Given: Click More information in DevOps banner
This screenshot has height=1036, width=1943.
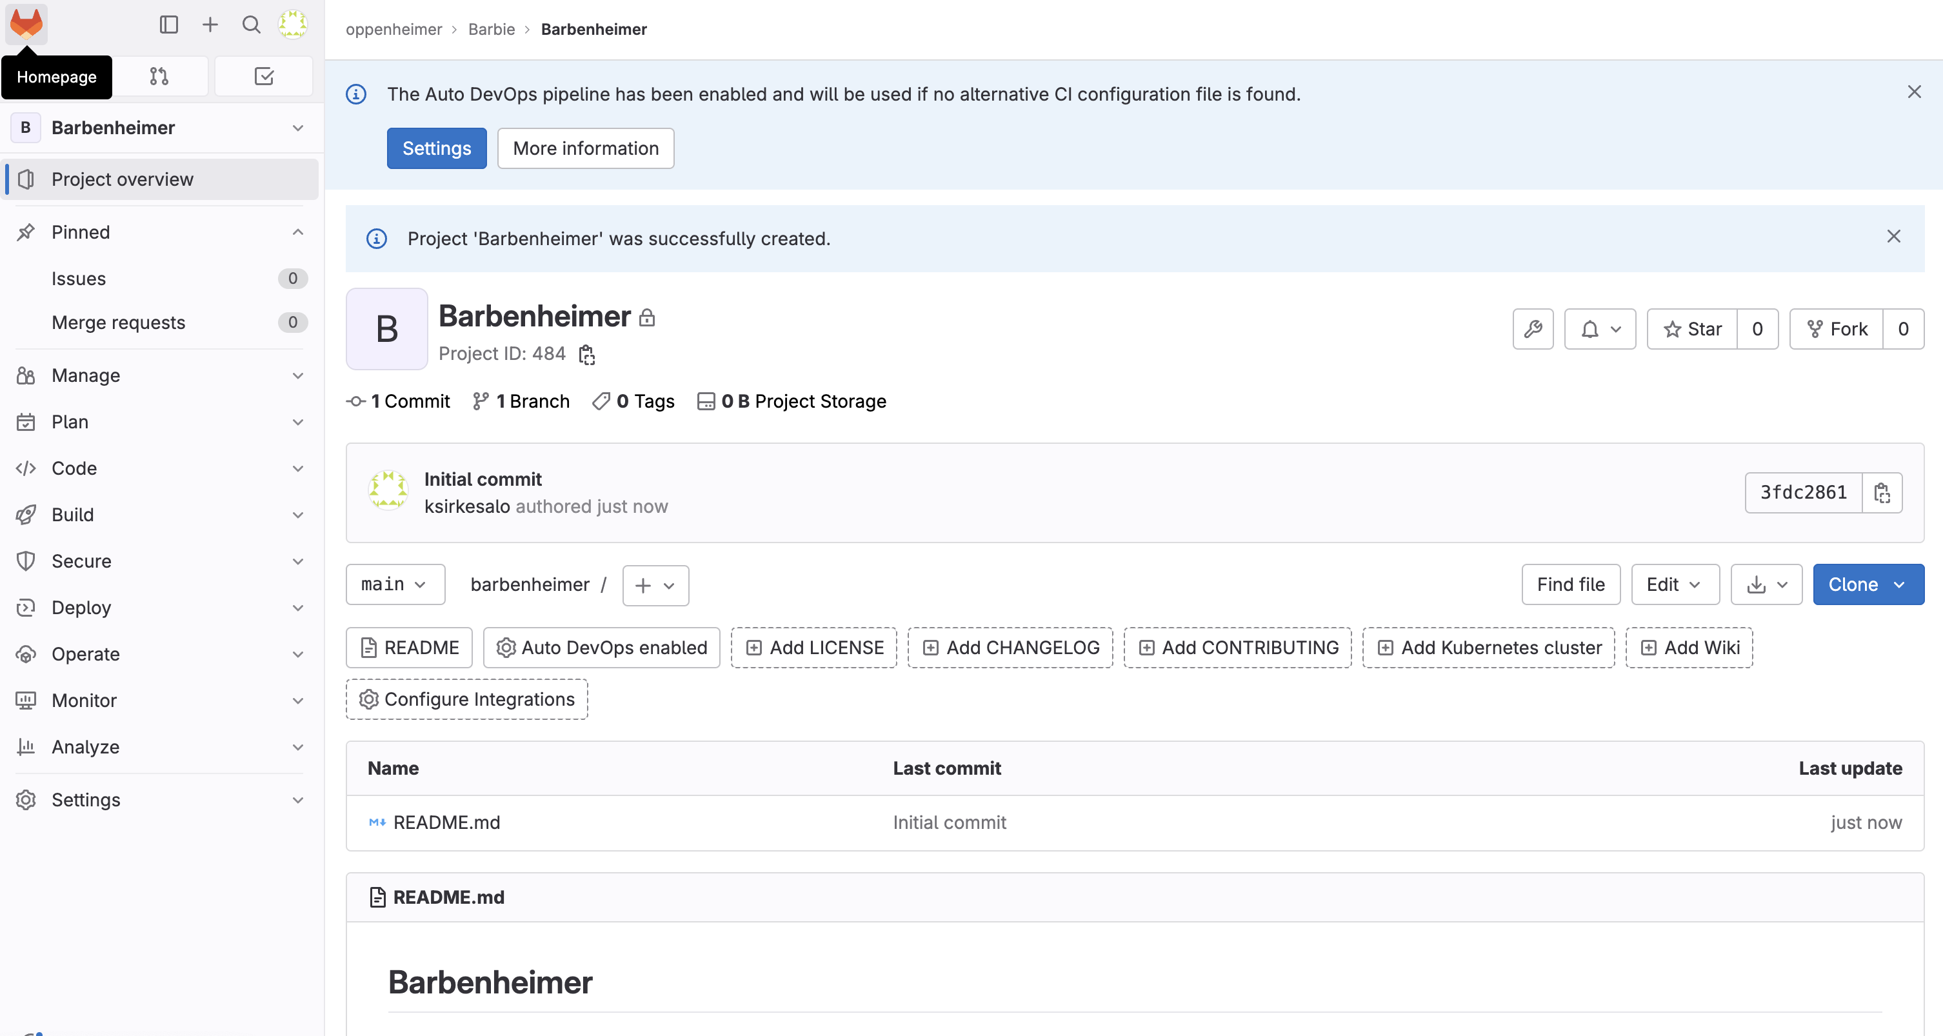Looking at the screenshot, I should 586,148.
